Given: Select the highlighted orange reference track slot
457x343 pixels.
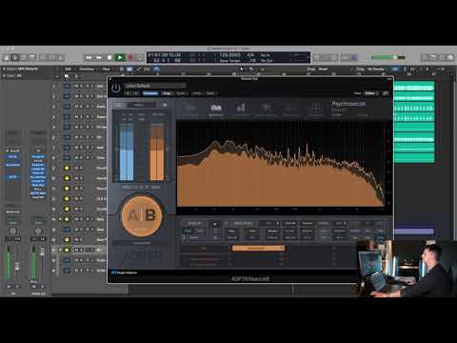Looking at the screenshot, I should (258, 248).
